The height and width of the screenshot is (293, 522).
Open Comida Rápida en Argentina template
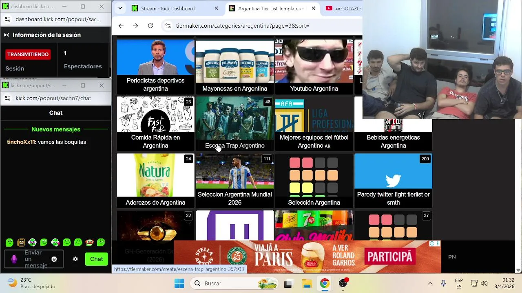click(x=155, y=124)
